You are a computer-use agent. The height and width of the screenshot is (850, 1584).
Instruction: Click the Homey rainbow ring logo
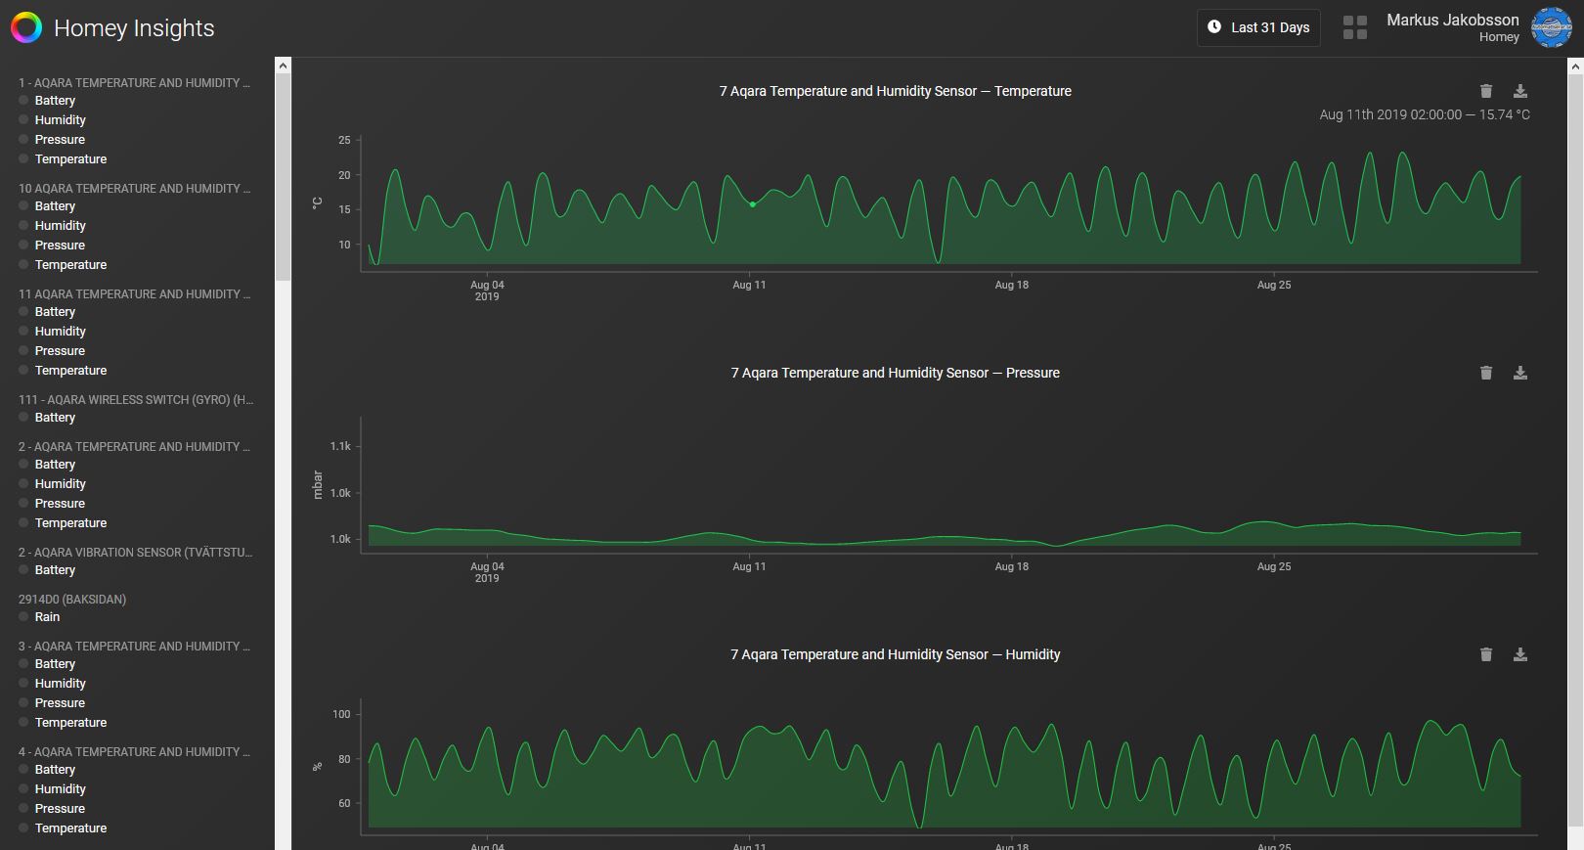[26, 28]
